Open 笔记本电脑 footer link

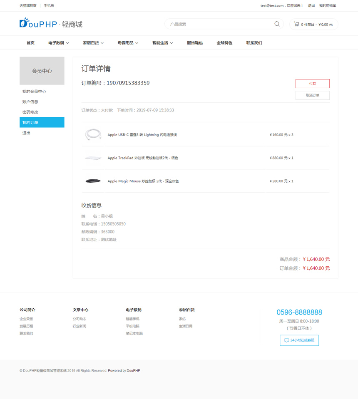pos(134,333)
